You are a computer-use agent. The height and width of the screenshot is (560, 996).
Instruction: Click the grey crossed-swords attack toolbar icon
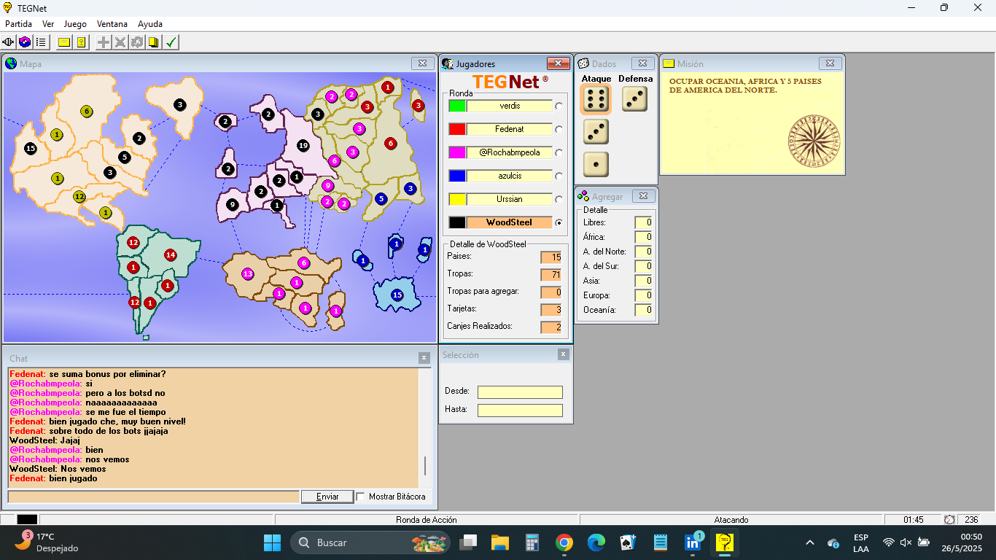coord(120,42)
